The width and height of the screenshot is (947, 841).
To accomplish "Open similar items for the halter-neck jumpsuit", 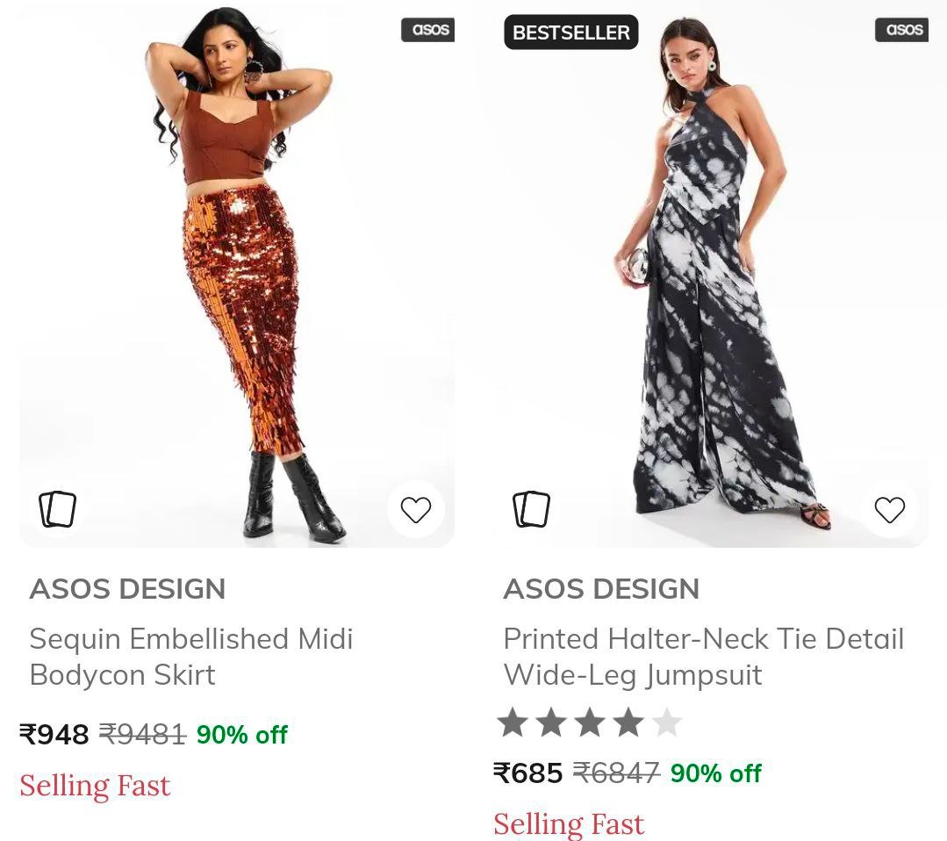I will click(531, 509).
